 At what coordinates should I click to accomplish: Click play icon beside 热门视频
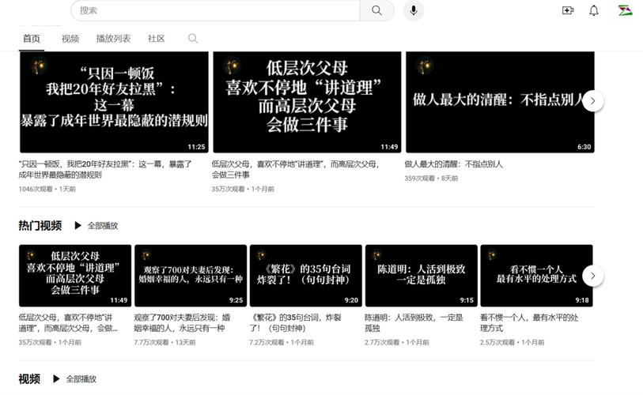coord(78,225)
